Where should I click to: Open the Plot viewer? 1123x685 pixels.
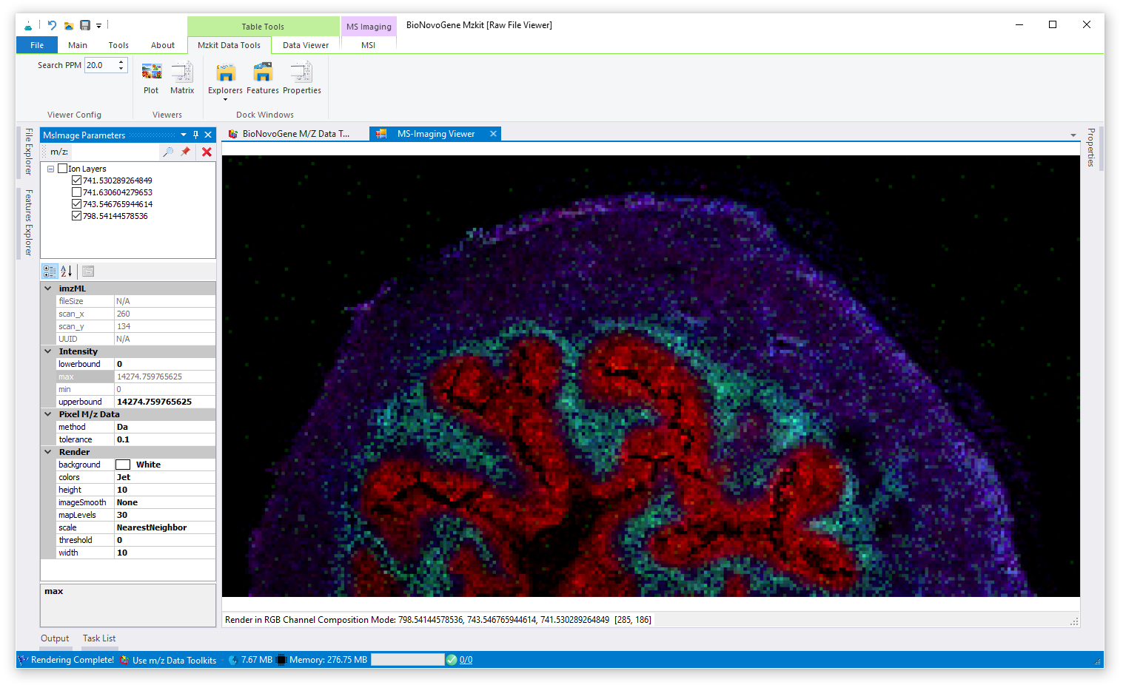[151, 78]
